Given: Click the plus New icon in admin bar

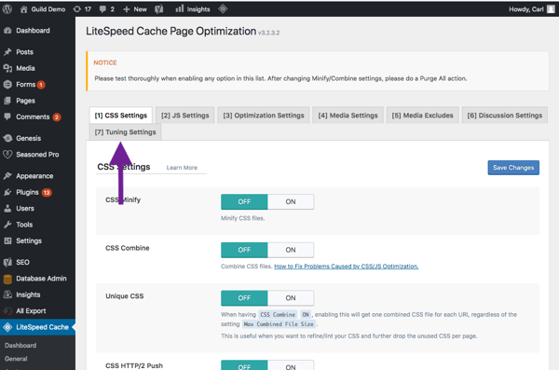Looking at the screenshot, I should 126,9.
